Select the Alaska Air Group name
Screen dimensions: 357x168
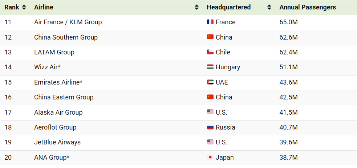click(x=58, y=112)
